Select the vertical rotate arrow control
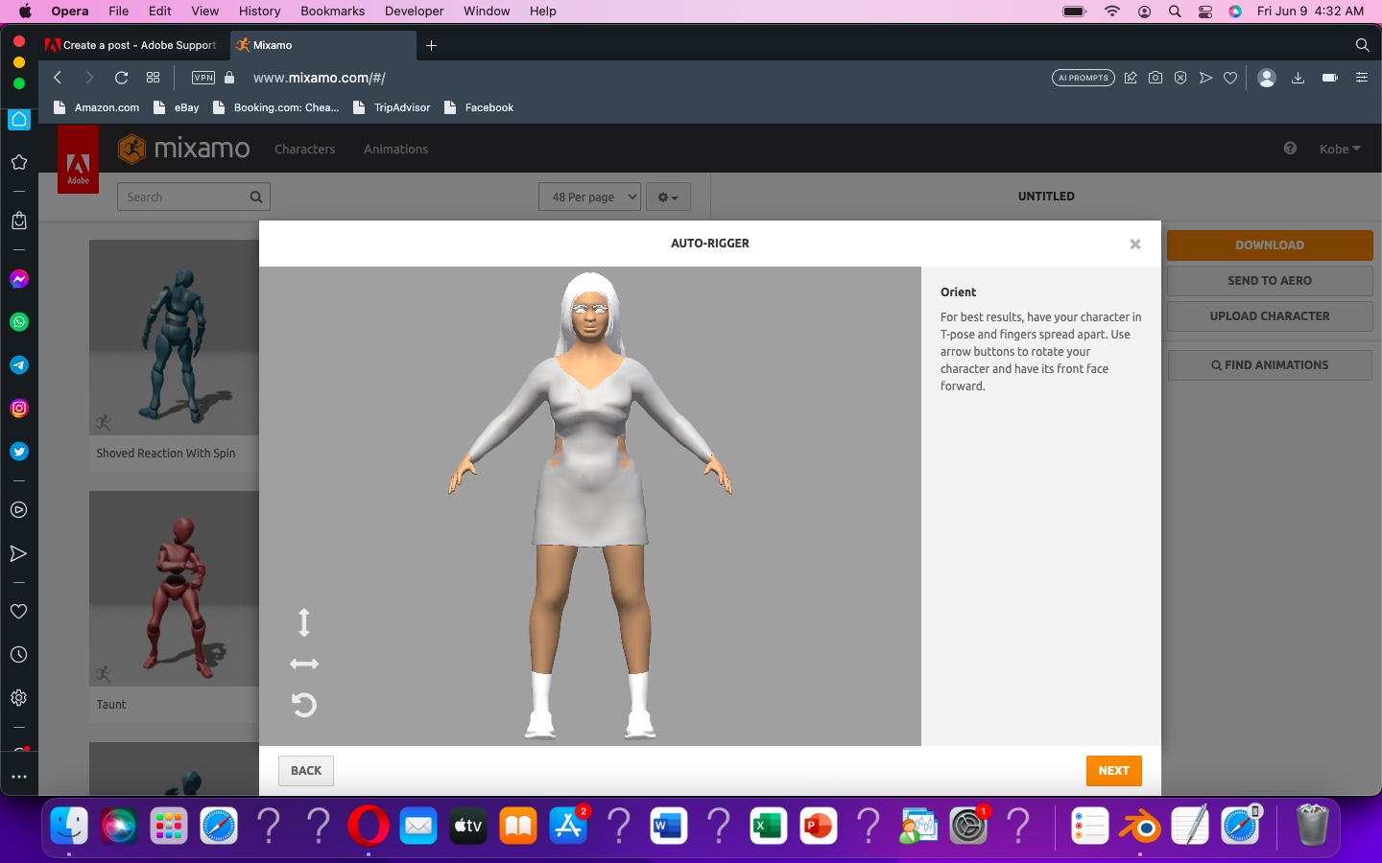The height and width of the screenshot is (863, 1382). [304, 622]
